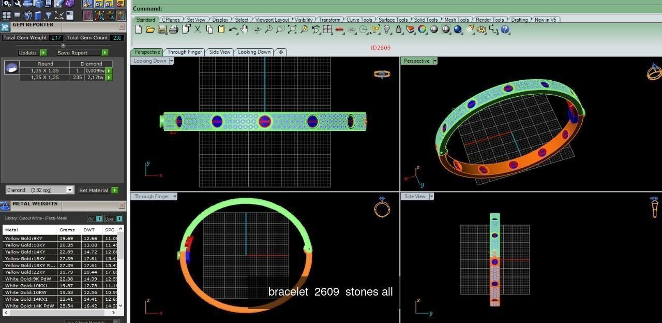Click the Solid Tools toolbar tab
This screenshot has height=323, width=662.
pos(426,20)
